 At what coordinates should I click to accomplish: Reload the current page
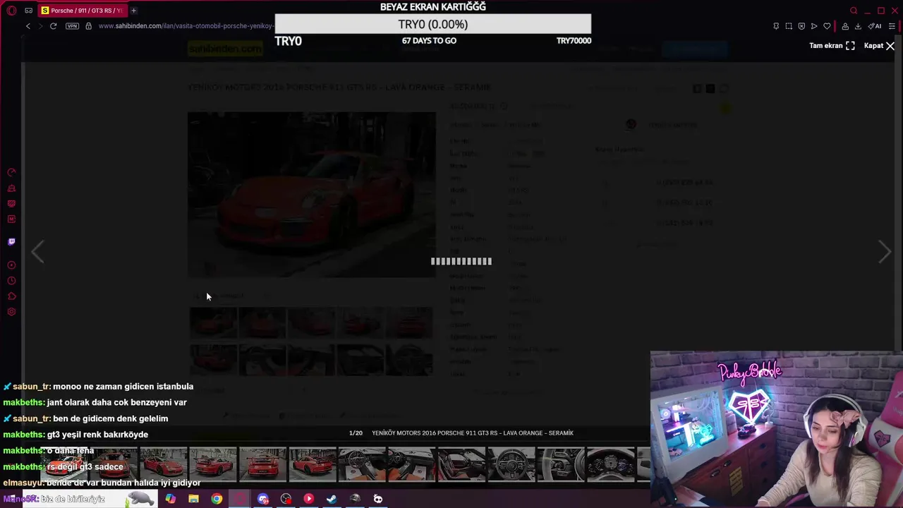pos(53,26)
